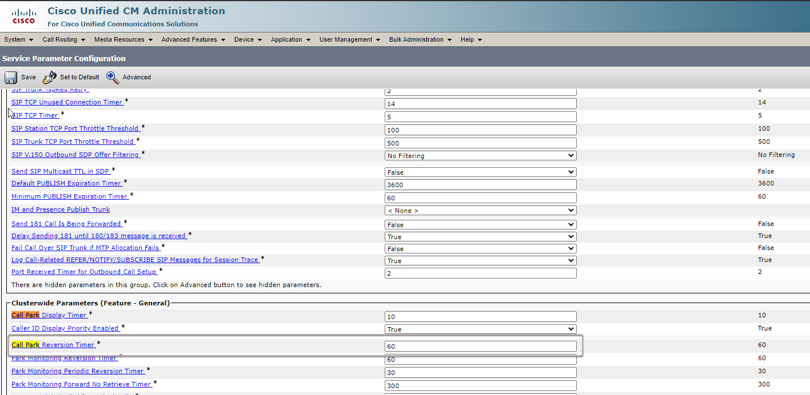The height and width of the screenshot is (395, 810).
Task: Click Default PUBLISH Expiration Timer input field
Action: coord(480,185)
